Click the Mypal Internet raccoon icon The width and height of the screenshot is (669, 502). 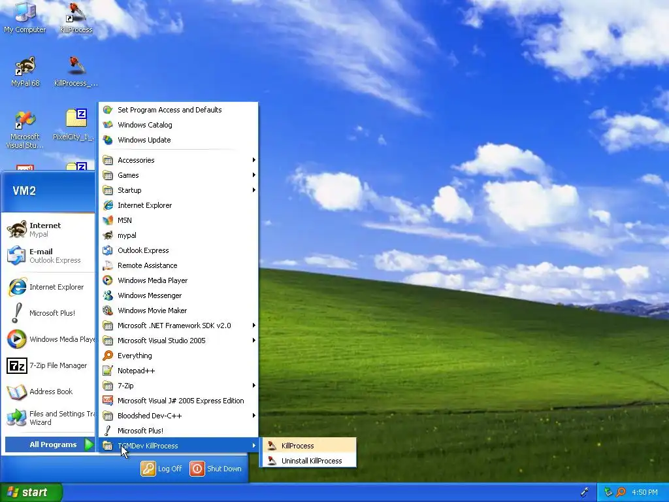(x=16, y=229)
